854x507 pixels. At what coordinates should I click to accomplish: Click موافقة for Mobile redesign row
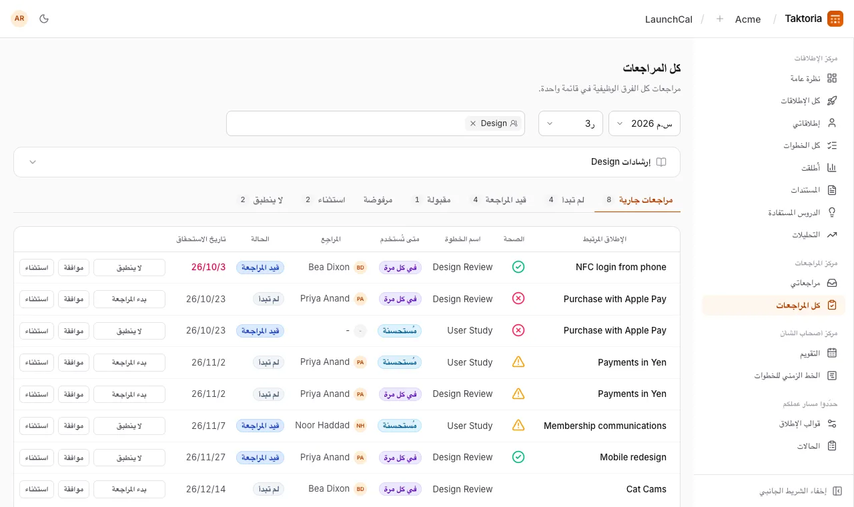[73, 458]
